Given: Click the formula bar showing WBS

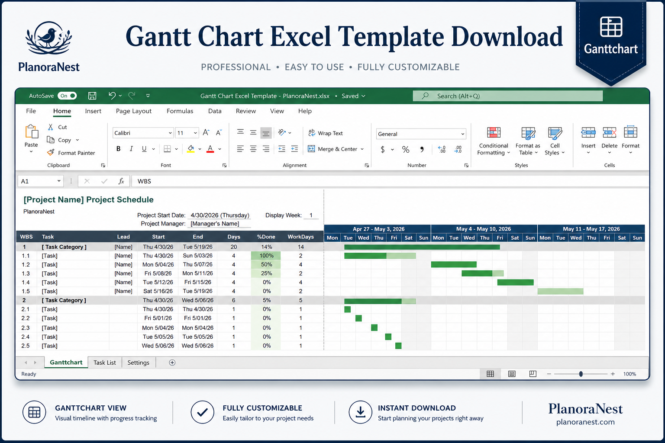Looking at the screenshot, I should [x=390, y=181].
